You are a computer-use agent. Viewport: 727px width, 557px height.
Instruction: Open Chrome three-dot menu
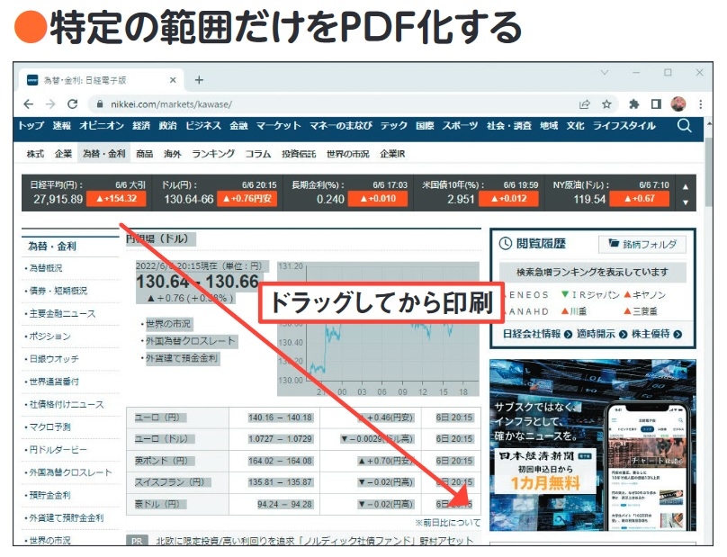[x=701, y=104]
